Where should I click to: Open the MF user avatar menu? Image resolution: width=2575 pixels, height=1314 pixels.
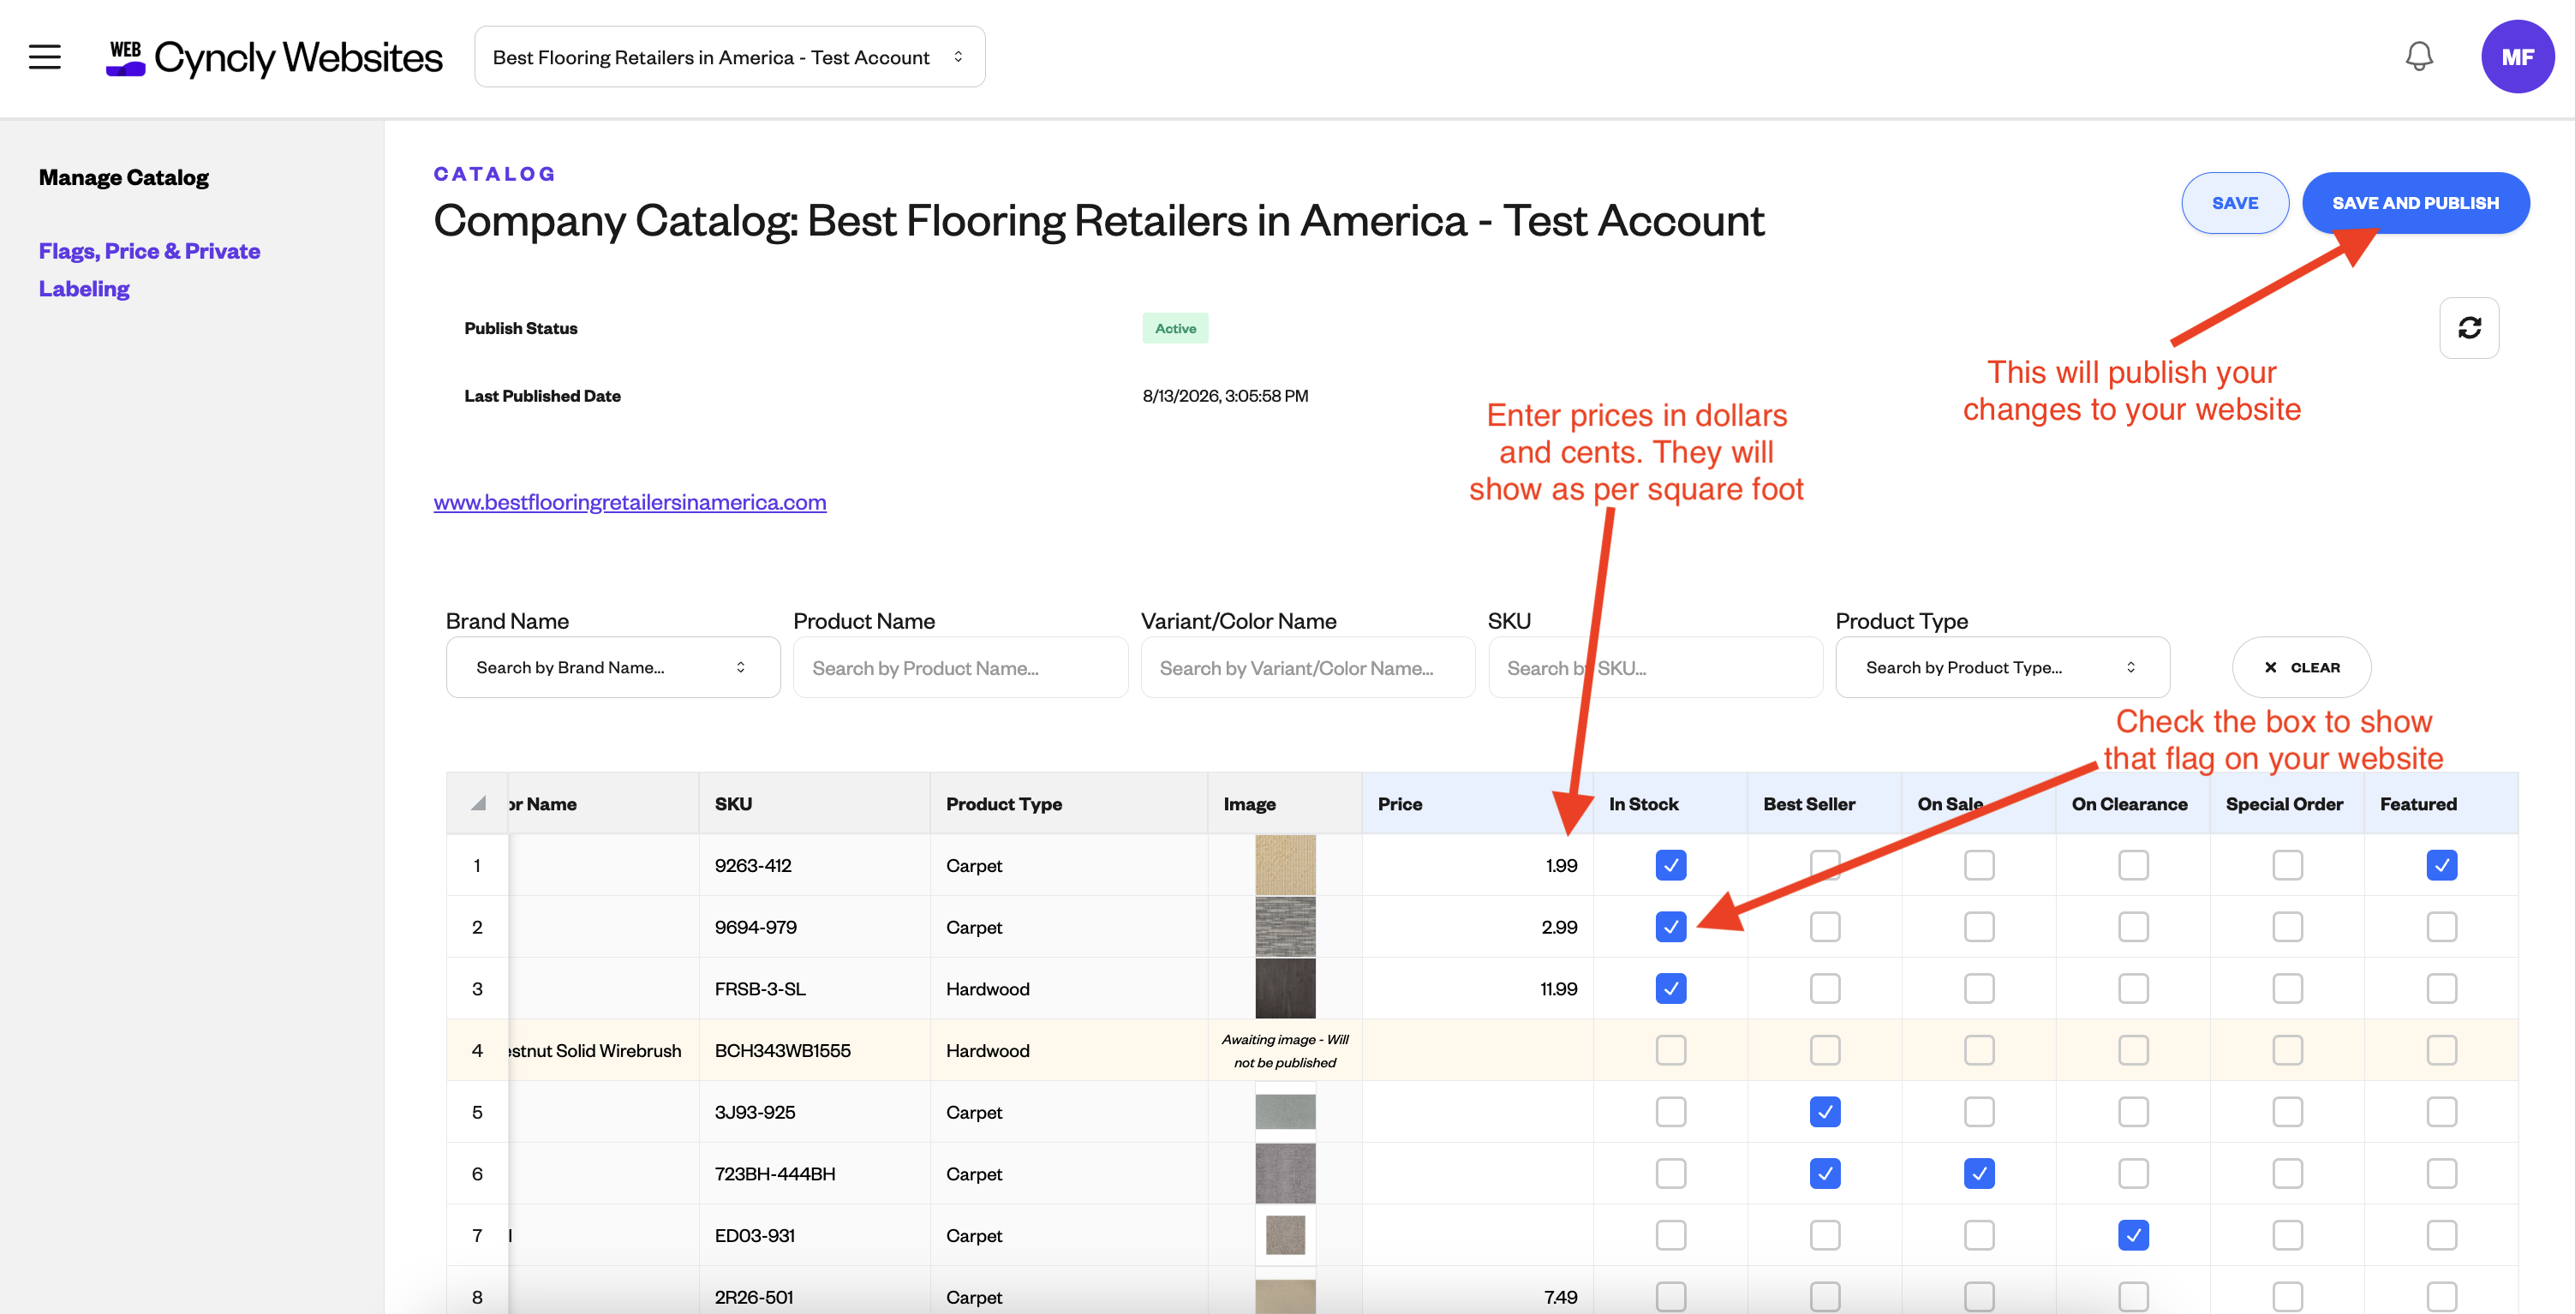tap(2517, 57)
